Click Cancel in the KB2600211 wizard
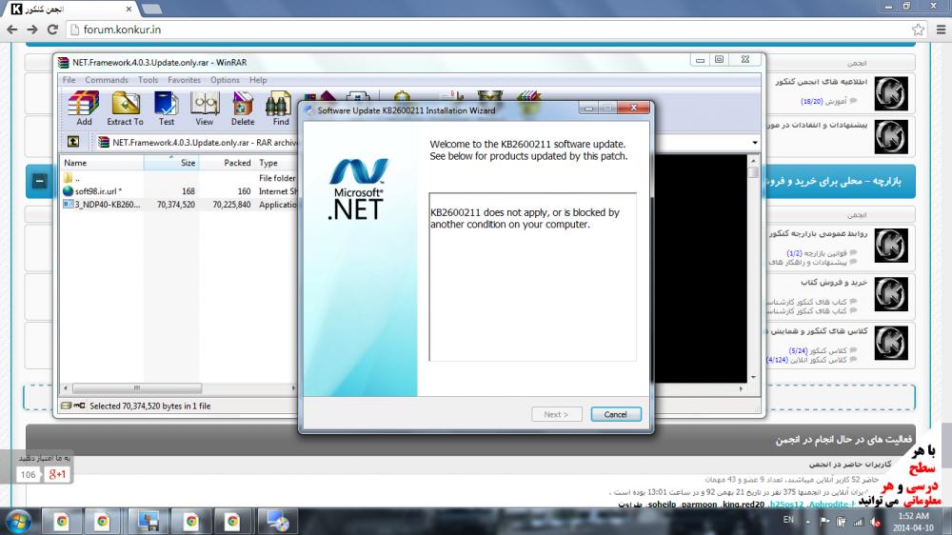 pyautogui.click(x=616, y=414)
